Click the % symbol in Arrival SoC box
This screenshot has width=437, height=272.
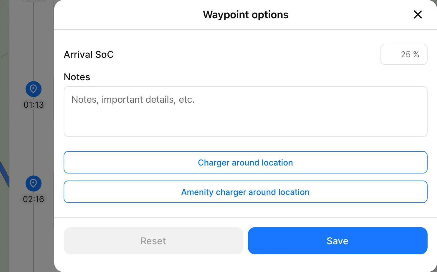pyautogui.click(x=416, y=54)
